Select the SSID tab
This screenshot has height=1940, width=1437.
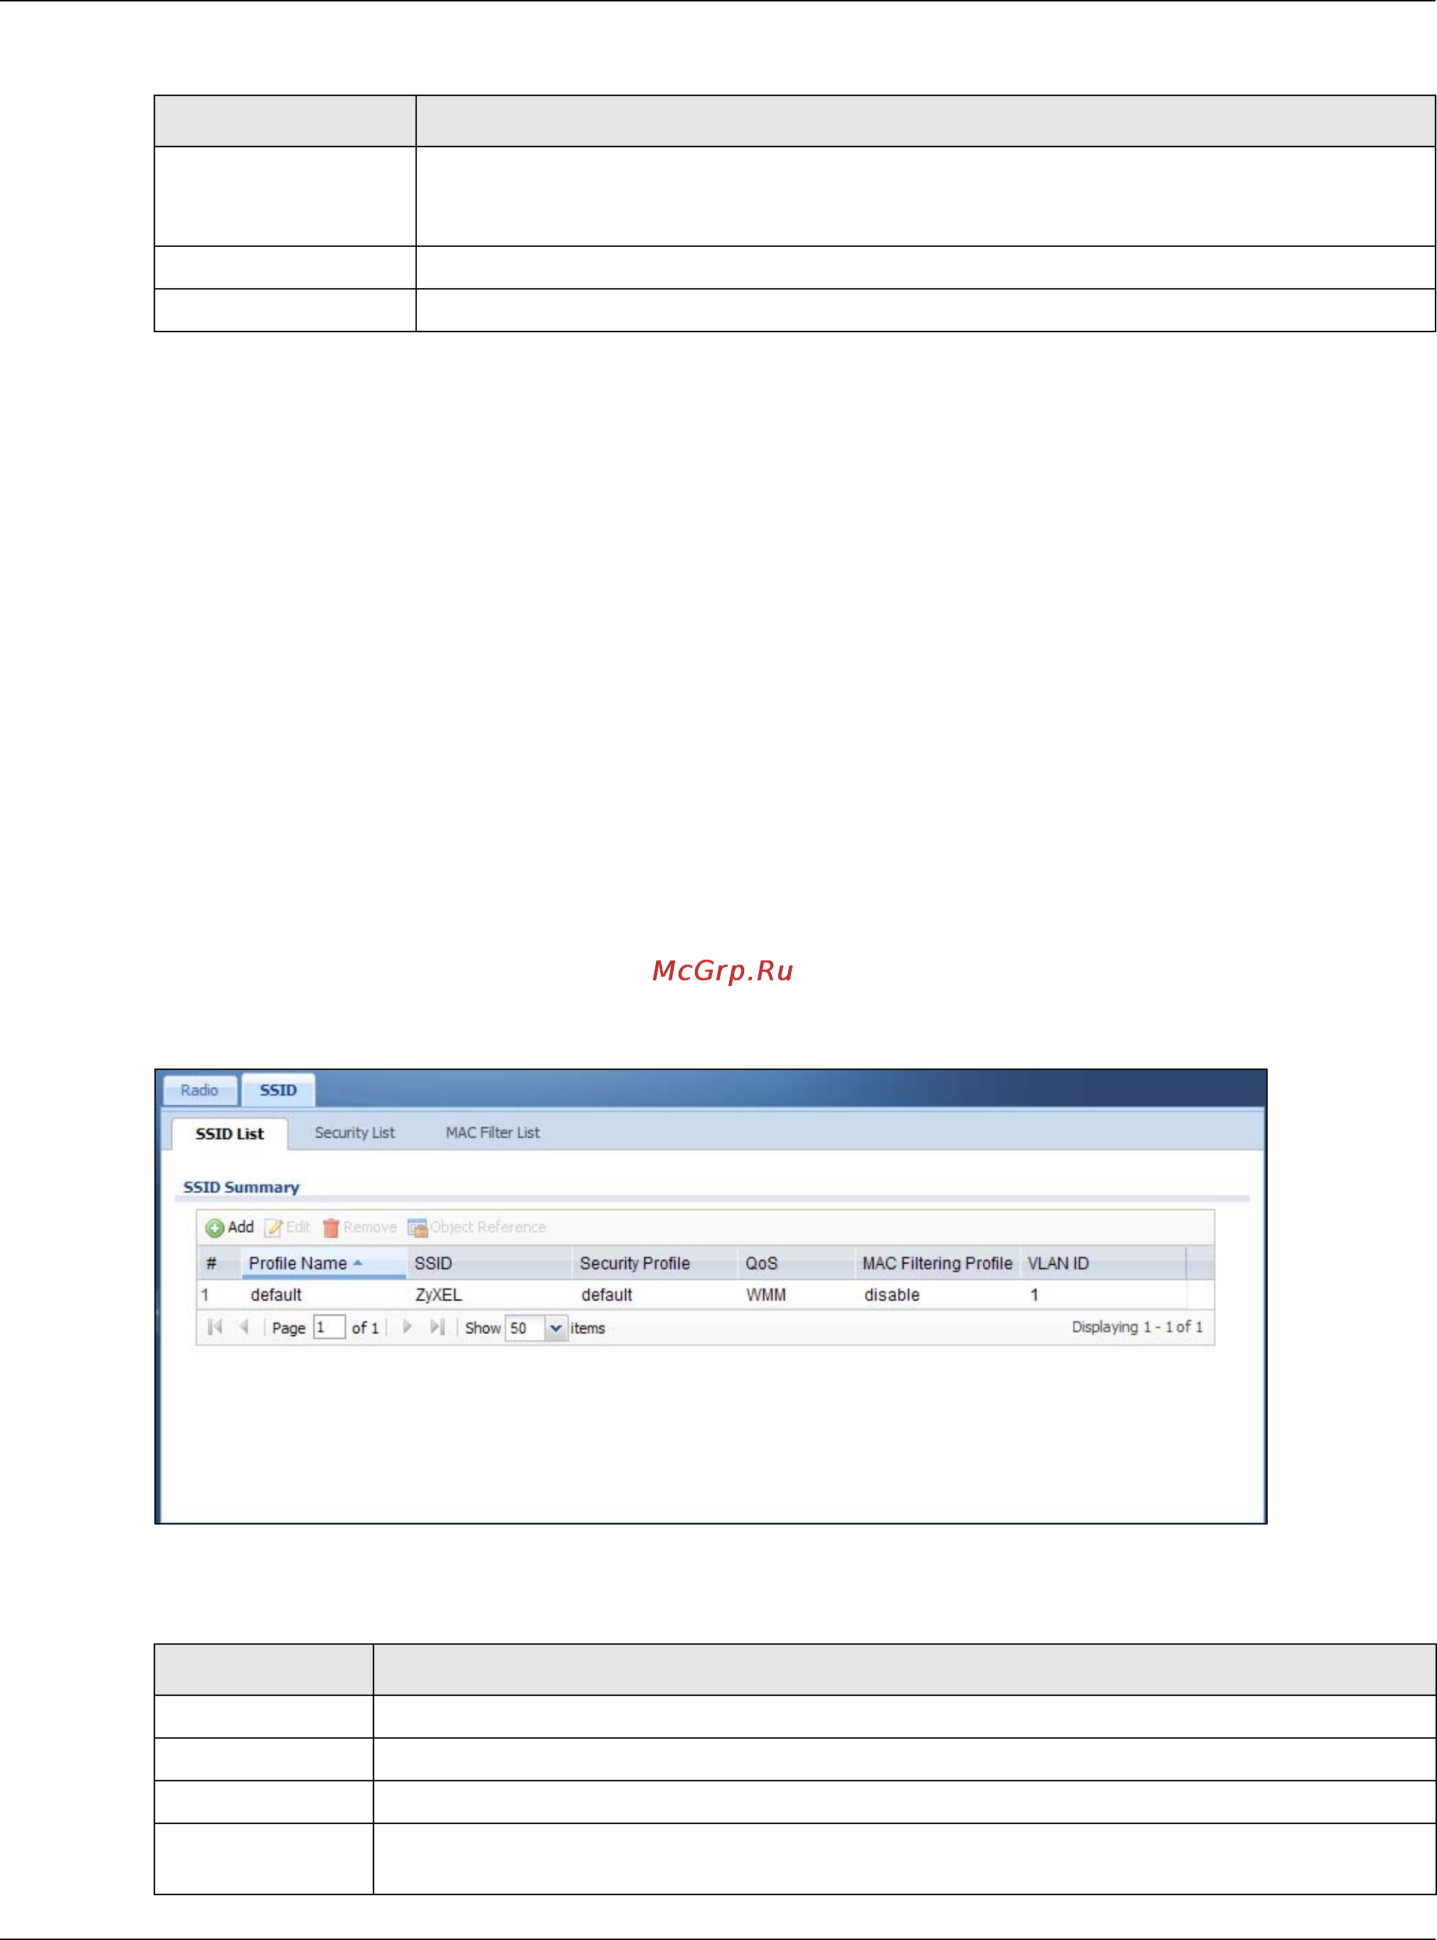pos(278,1090)
